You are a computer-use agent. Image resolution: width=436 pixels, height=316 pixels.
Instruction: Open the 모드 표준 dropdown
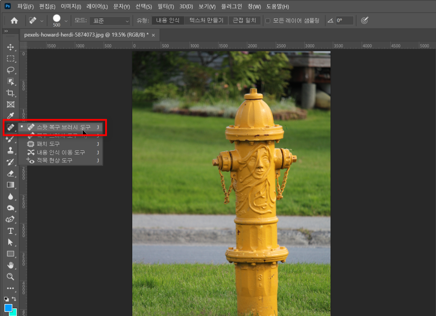click(110, 21)
